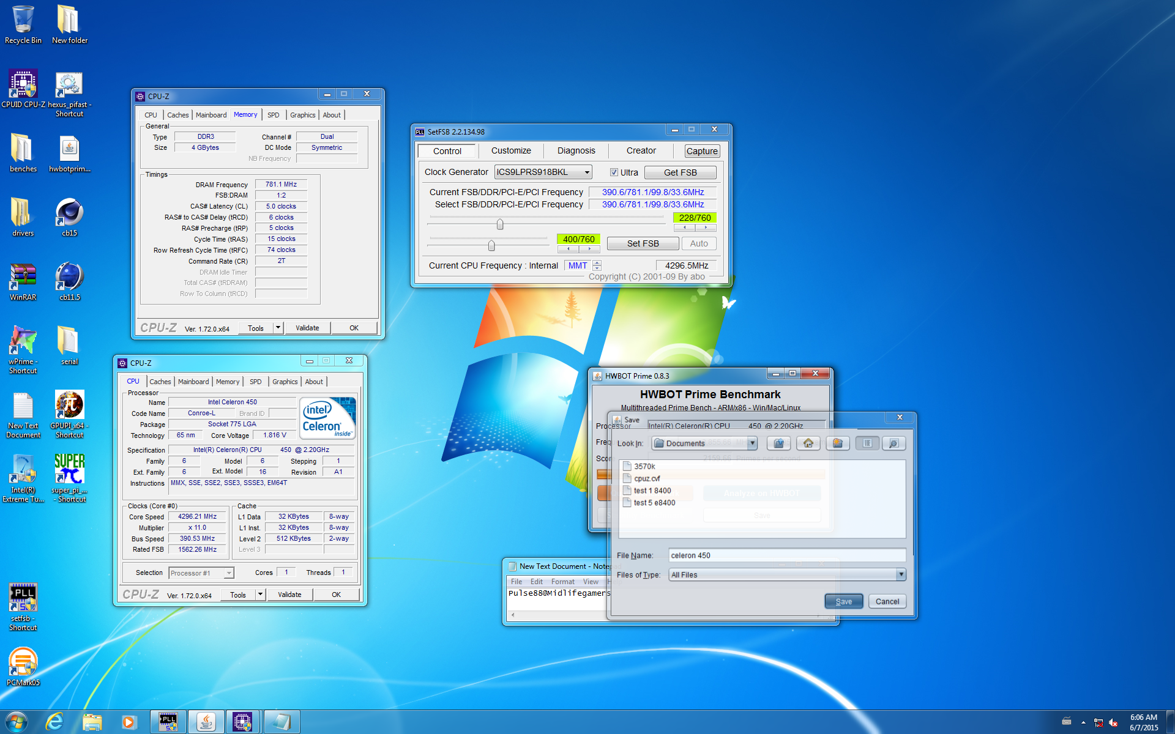Click Set FSB button
The image size is (1175, 734).
pos(643,243)
